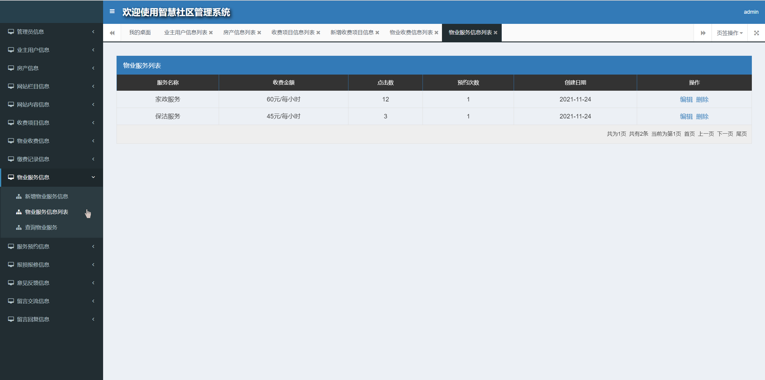Close the 房产信息列表 tab
The height and width of the screenshot is (380, 765).
259,33
